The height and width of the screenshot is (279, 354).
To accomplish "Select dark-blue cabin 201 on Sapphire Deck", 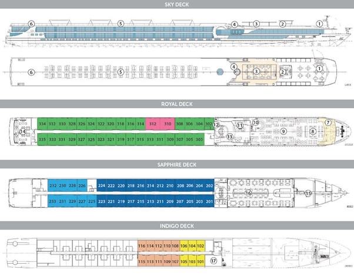I will coord(209,201).
